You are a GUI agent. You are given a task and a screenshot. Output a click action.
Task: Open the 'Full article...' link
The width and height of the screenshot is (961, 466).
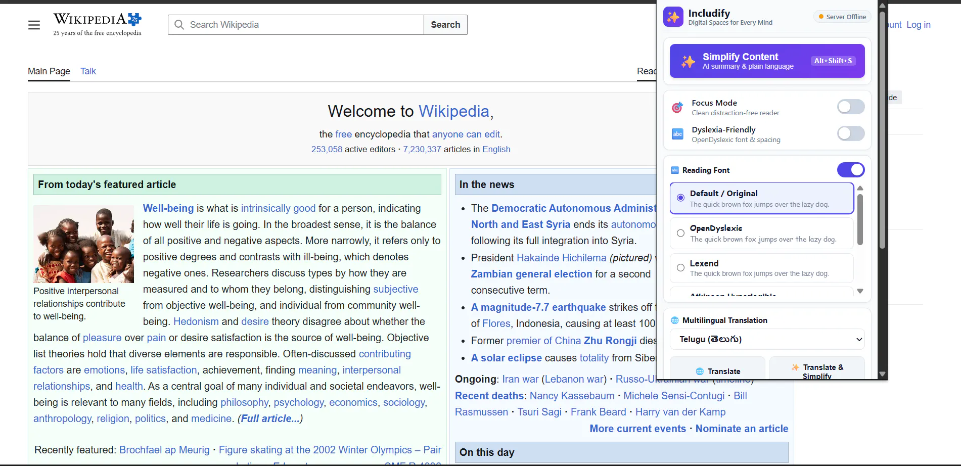[x=270, y=418]
